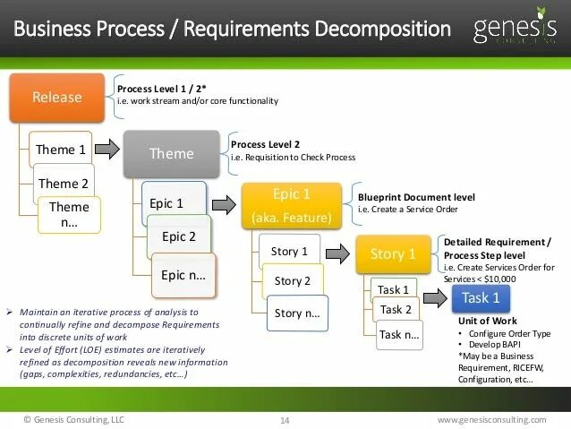
Task: Click the slide title Business Process / Requirements Decomposition
Action: coord(233,29)
